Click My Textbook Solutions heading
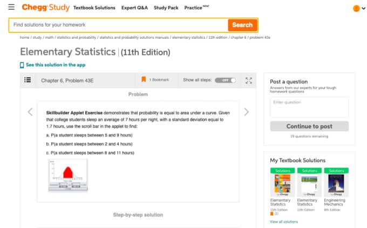This screenshot has height=228, width=367. coord(298,161)
